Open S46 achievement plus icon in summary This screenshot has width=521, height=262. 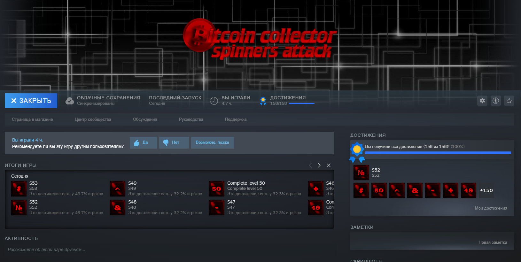coord(316,189)
